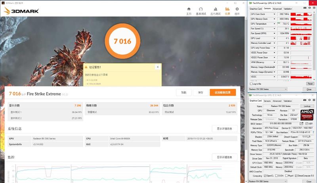Show details for the monitoring section
This screenshot has width=317, height=183.
[224, 157]
